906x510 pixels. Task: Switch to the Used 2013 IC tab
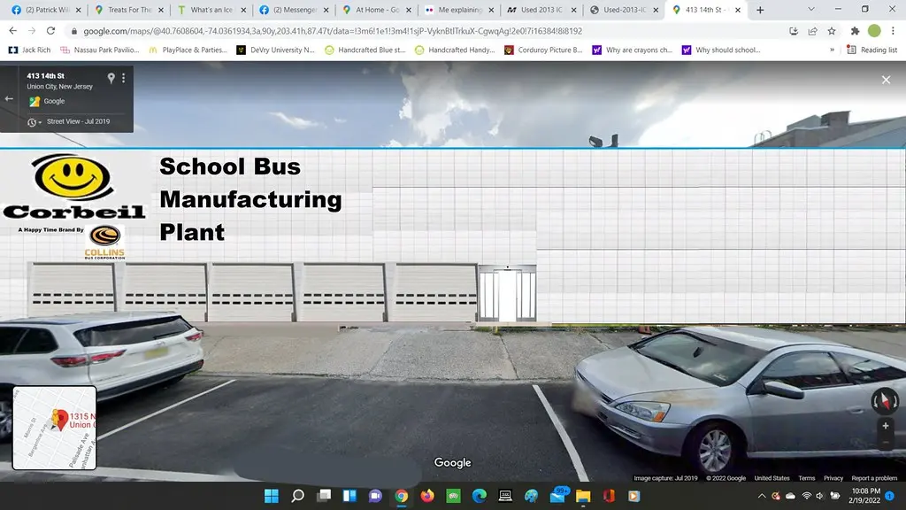point(541,10)
